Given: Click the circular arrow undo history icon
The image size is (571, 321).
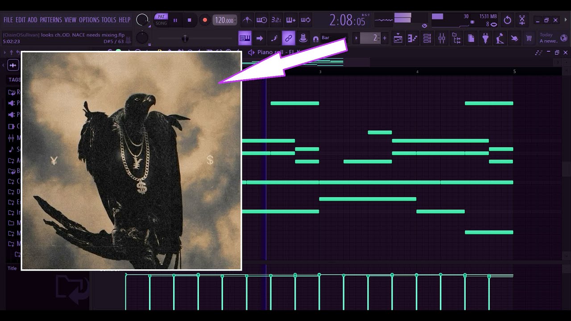Looking at the screenshot, I should (507, 20).
